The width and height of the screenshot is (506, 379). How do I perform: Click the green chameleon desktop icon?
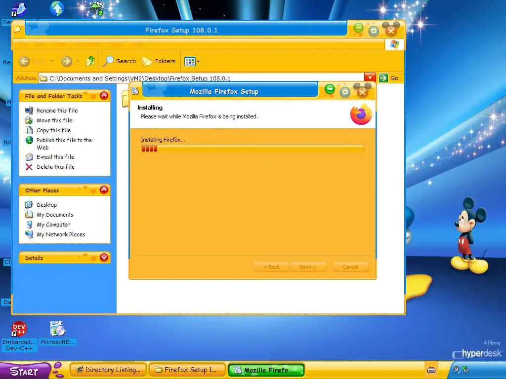pos(97,9)
